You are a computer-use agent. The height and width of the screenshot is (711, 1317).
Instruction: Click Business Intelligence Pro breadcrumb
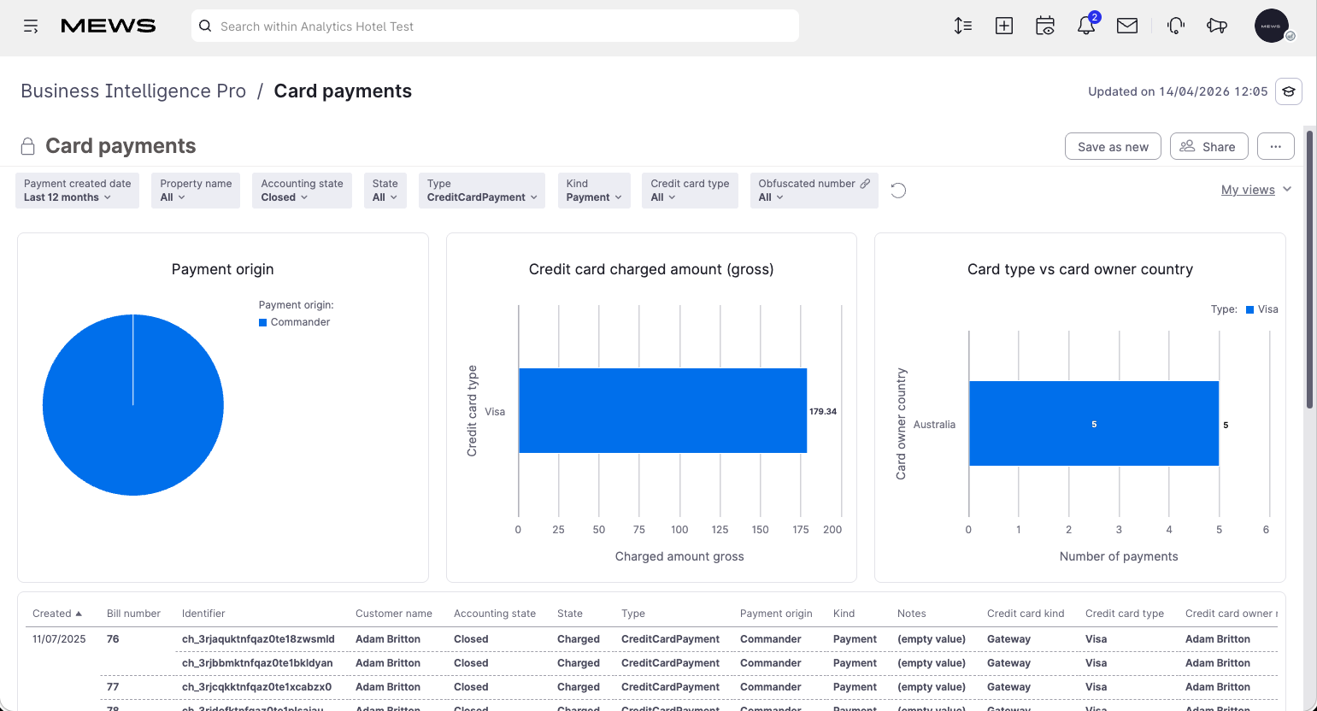pos(133,91)
